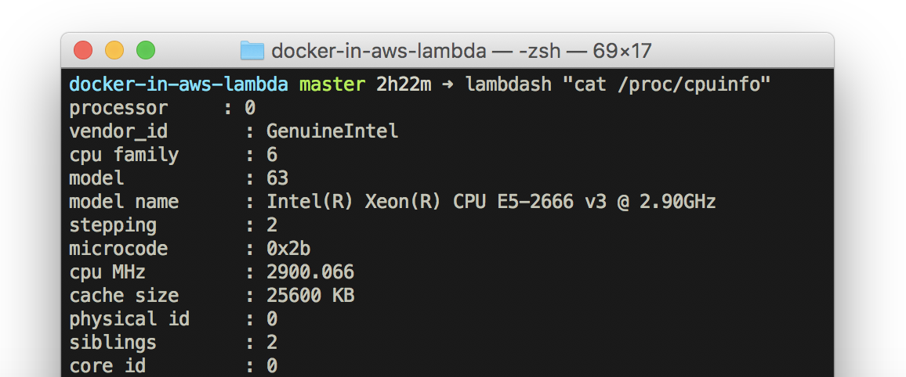This screenshot has height=377, width=906.
Task: Click the cpu MHz value 2900.066
Action: 310,272
